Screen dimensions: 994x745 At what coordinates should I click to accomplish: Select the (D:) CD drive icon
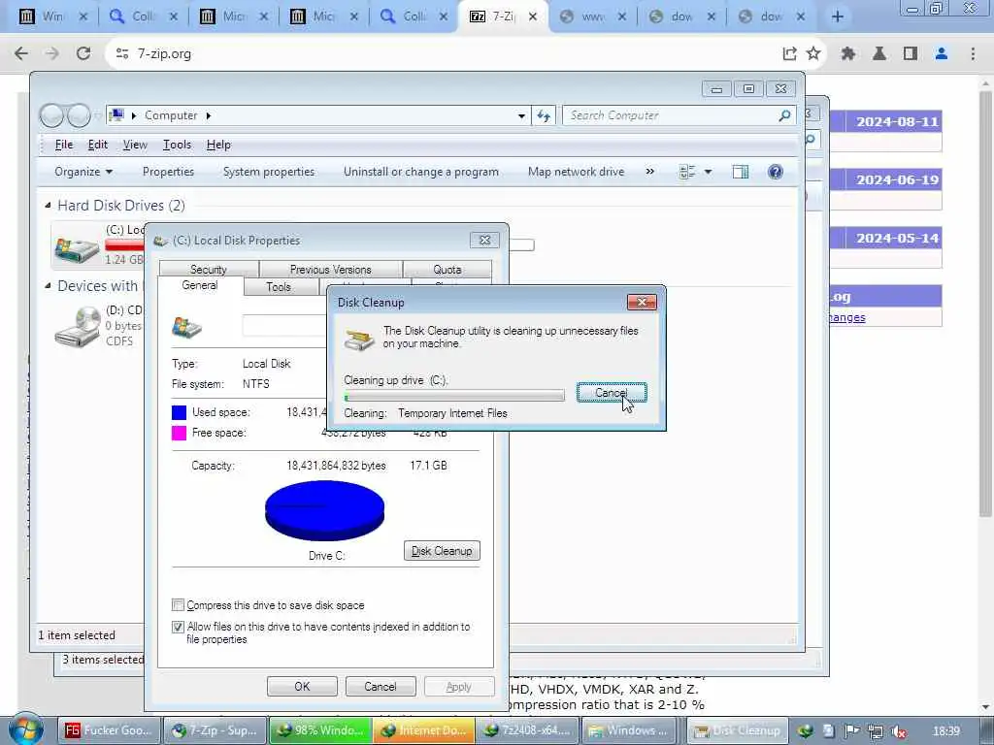(77, 326)
